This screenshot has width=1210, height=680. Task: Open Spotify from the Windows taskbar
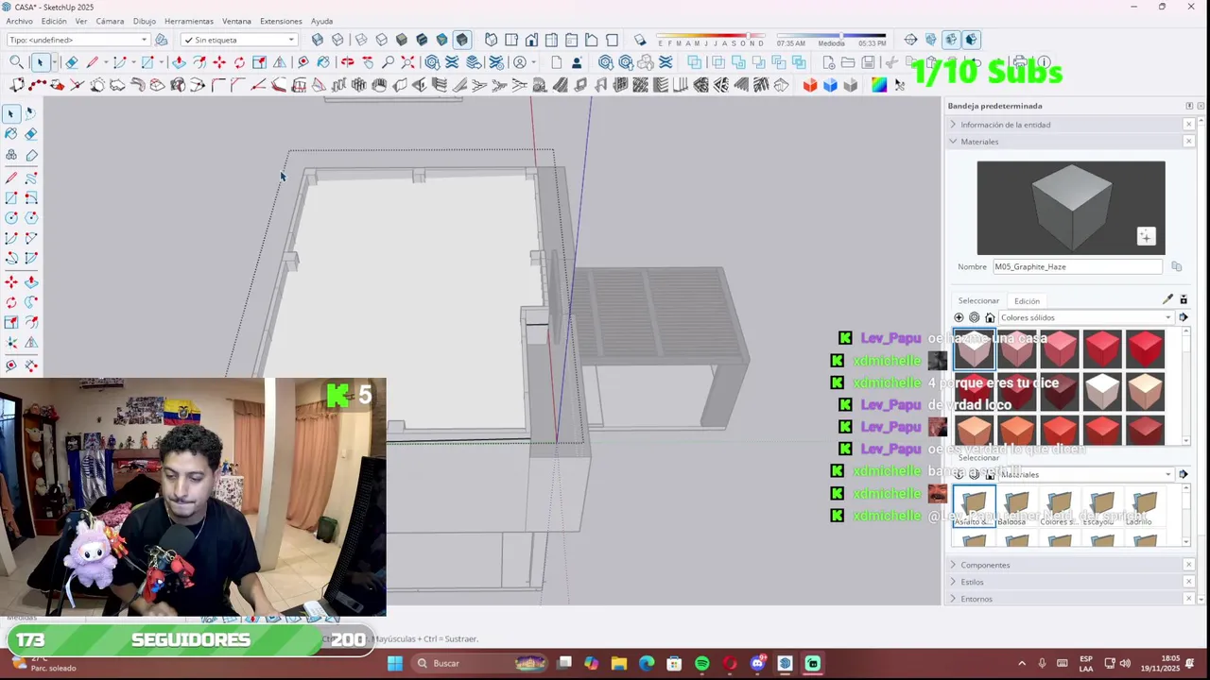pyautogui.click(x=701, y=663)
